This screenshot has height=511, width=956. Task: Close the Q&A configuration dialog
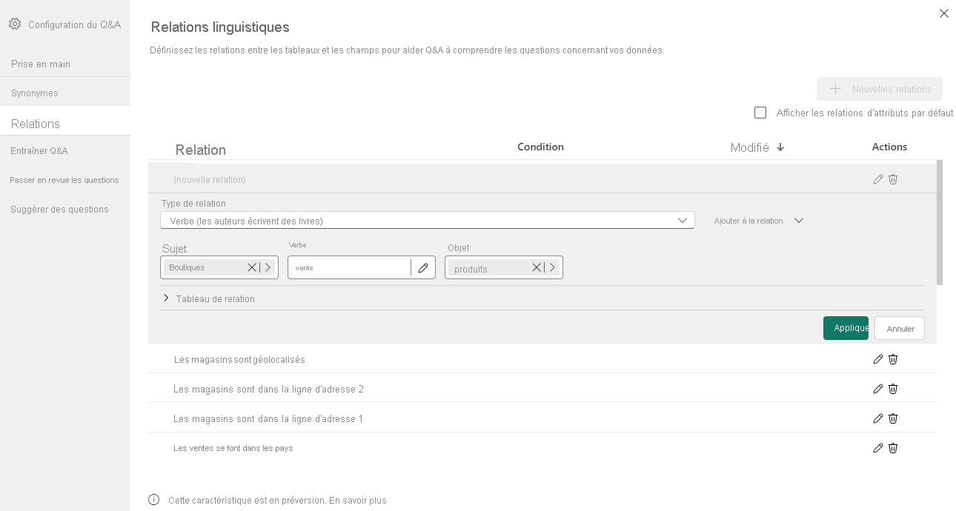tap(944, 13)
